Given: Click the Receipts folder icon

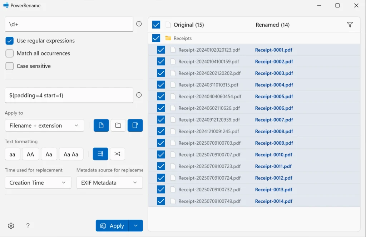Looking at the screenshot, I should click(168, 38).
